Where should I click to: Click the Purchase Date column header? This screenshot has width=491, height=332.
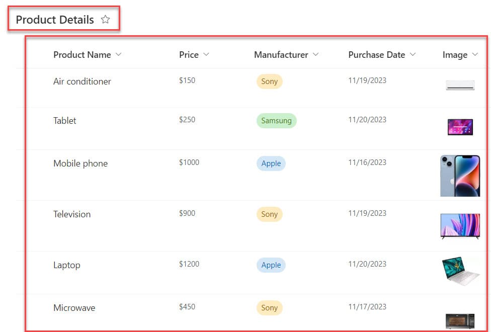coord(377,55)
